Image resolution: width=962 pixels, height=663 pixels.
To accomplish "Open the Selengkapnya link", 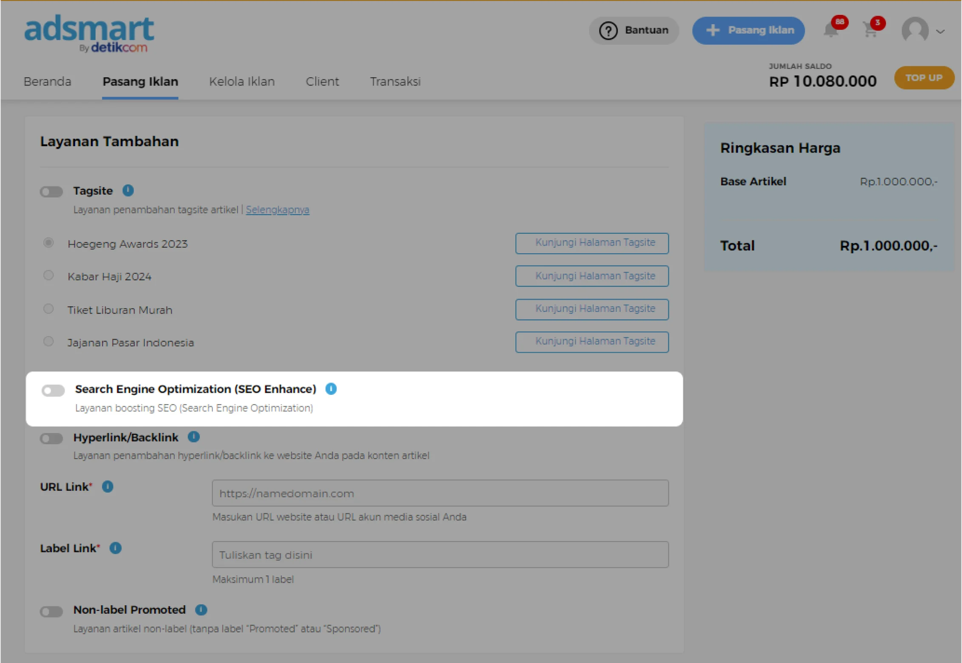I will [x=277, y=210].
